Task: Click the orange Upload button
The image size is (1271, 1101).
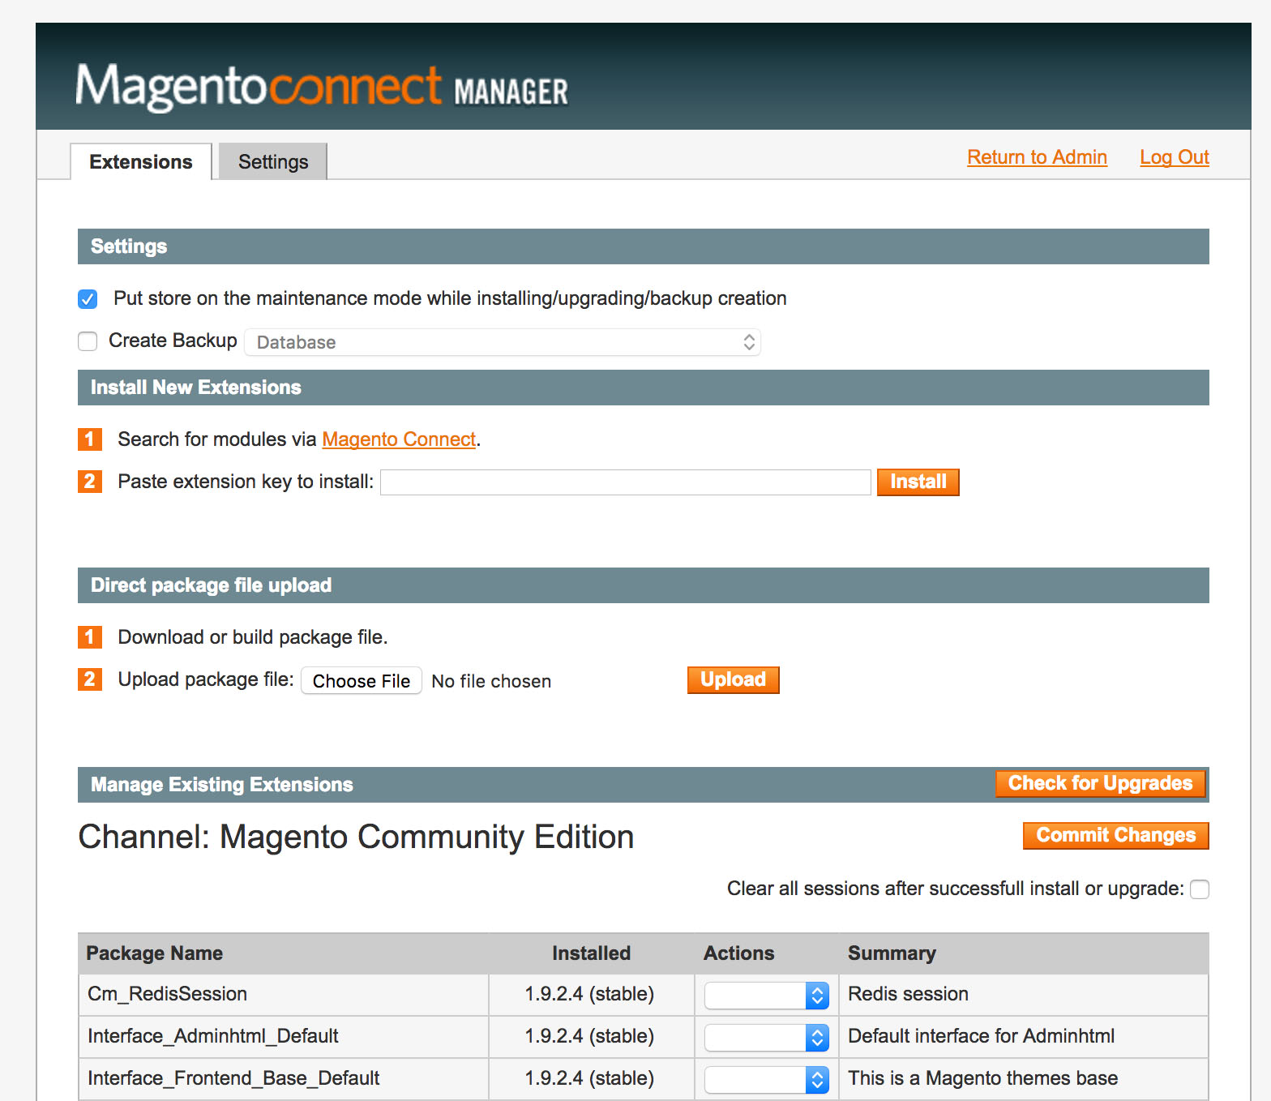Action: 734,680
